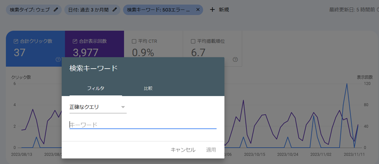Click the 37 total clicks value
The width and height of the screenshot is (379, 164).
coord(19,53)
